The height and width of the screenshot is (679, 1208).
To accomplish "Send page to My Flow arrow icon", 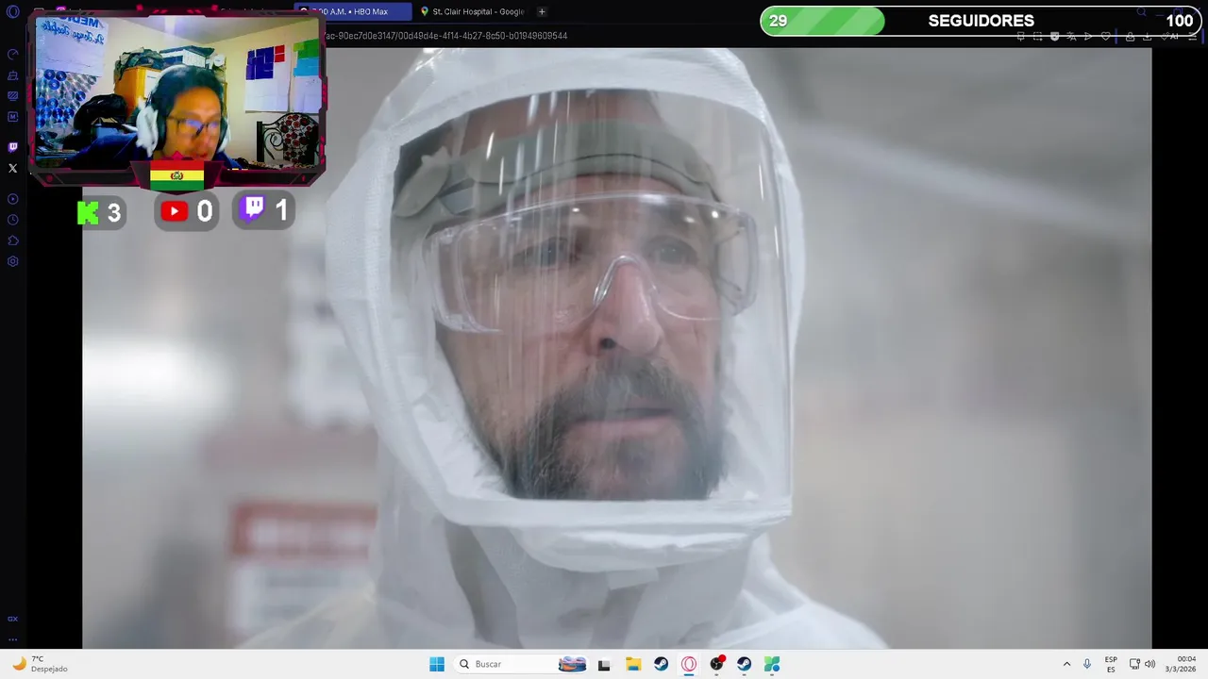I will (1088, 36).
